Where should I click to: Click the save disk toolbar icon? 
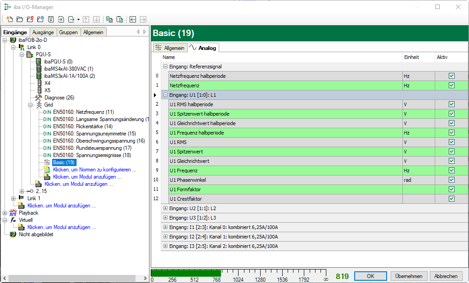(51, 19)
